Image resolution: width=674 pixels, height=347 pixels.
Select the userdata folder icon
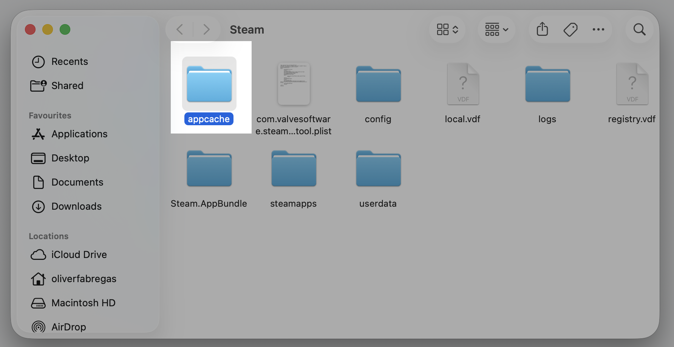pos(378,169)
